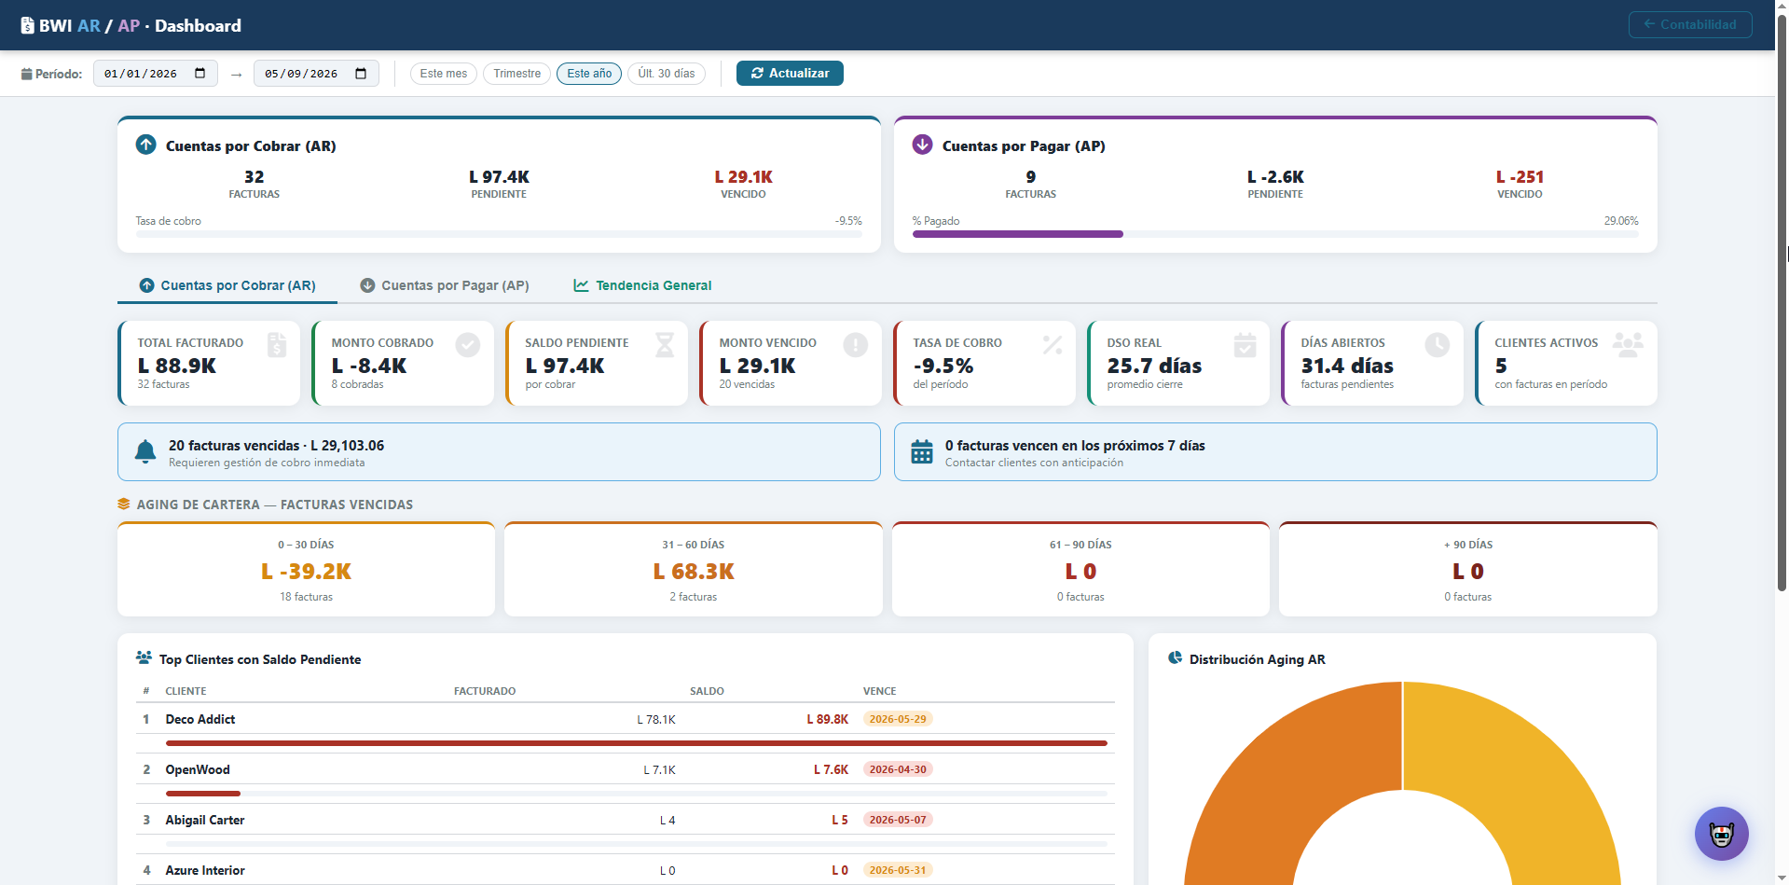Click the % Pagado progress bar
Screen dimensions: 1789x885
(1275, 234)
